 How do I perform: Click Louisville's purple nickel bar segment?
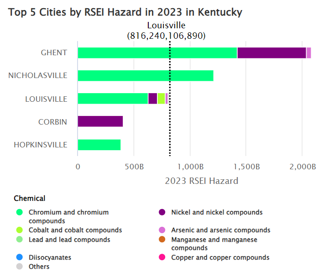pos(152,99)
